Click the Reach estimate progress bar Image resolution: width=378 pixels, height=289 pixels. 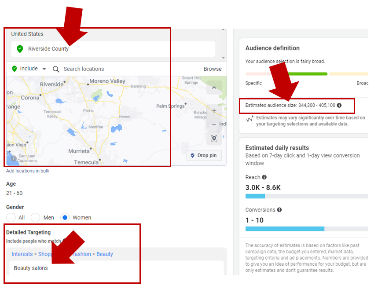pos(307,196)
